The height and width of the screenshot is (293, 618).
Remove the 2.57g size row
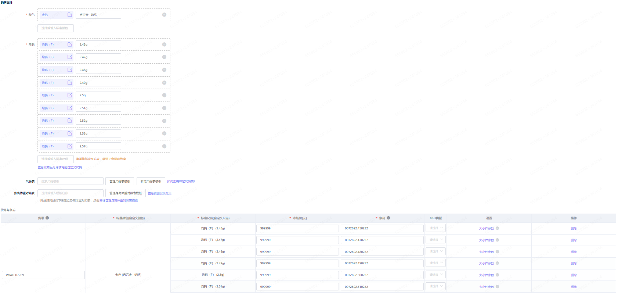[x=164, y=146]
